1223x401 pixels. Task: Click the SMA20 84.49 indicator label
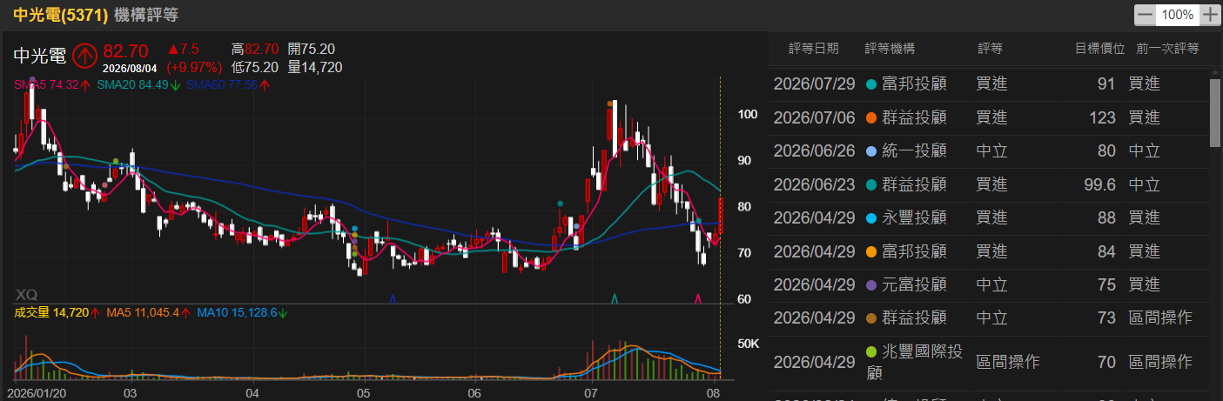coord(139,85)
